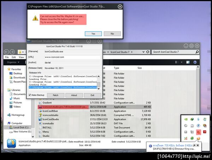Click the green NVIDIA tray icon
This screenshot has height=160, width=212.
tap(186, 119)
